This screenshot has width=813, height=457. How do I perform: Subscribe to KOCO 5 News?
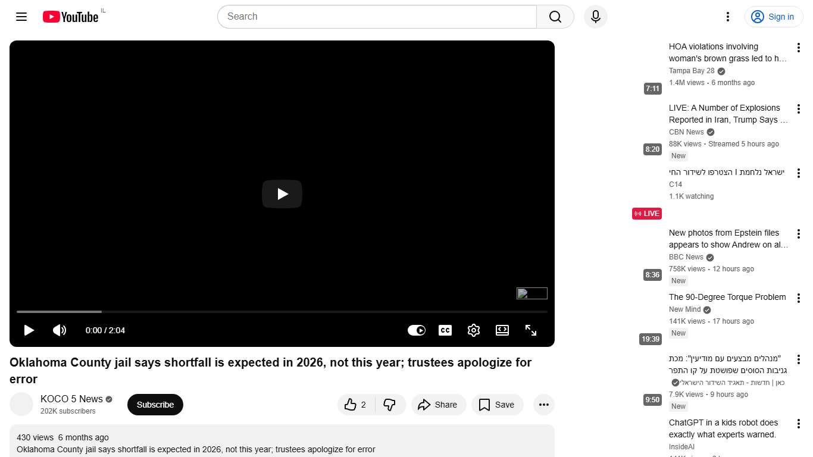click(x=155, y=405)
